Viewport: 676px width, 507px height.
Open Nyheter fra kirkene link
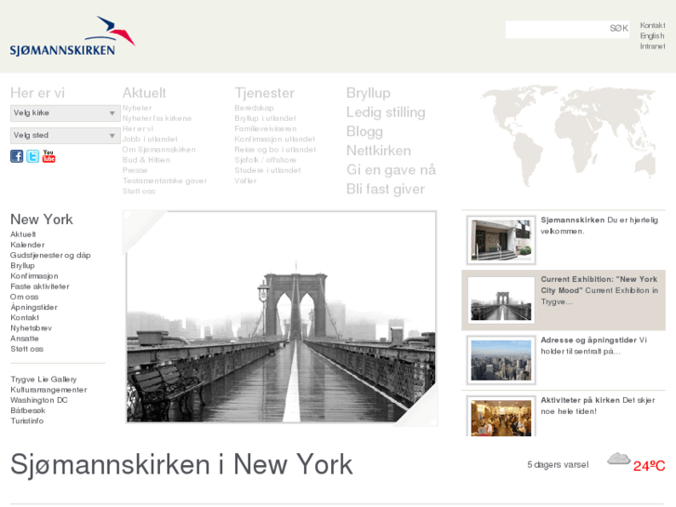[157, 118]
